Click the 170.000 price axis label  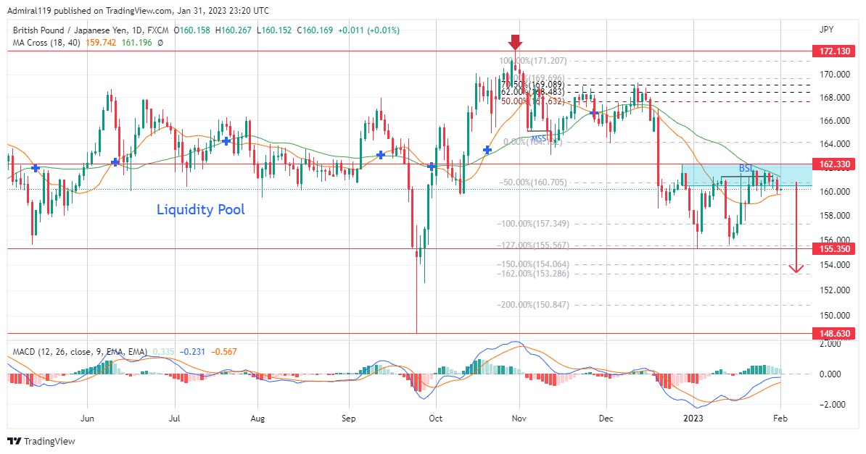(835, 75)
